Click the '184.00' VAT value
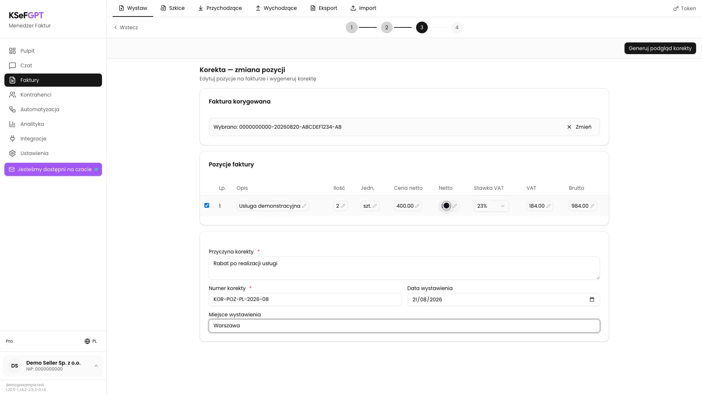 (x=536, y=206)
